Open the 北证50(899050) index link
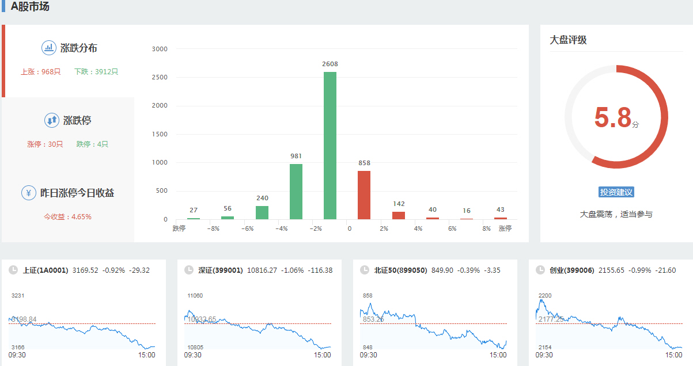 (400, 270)
